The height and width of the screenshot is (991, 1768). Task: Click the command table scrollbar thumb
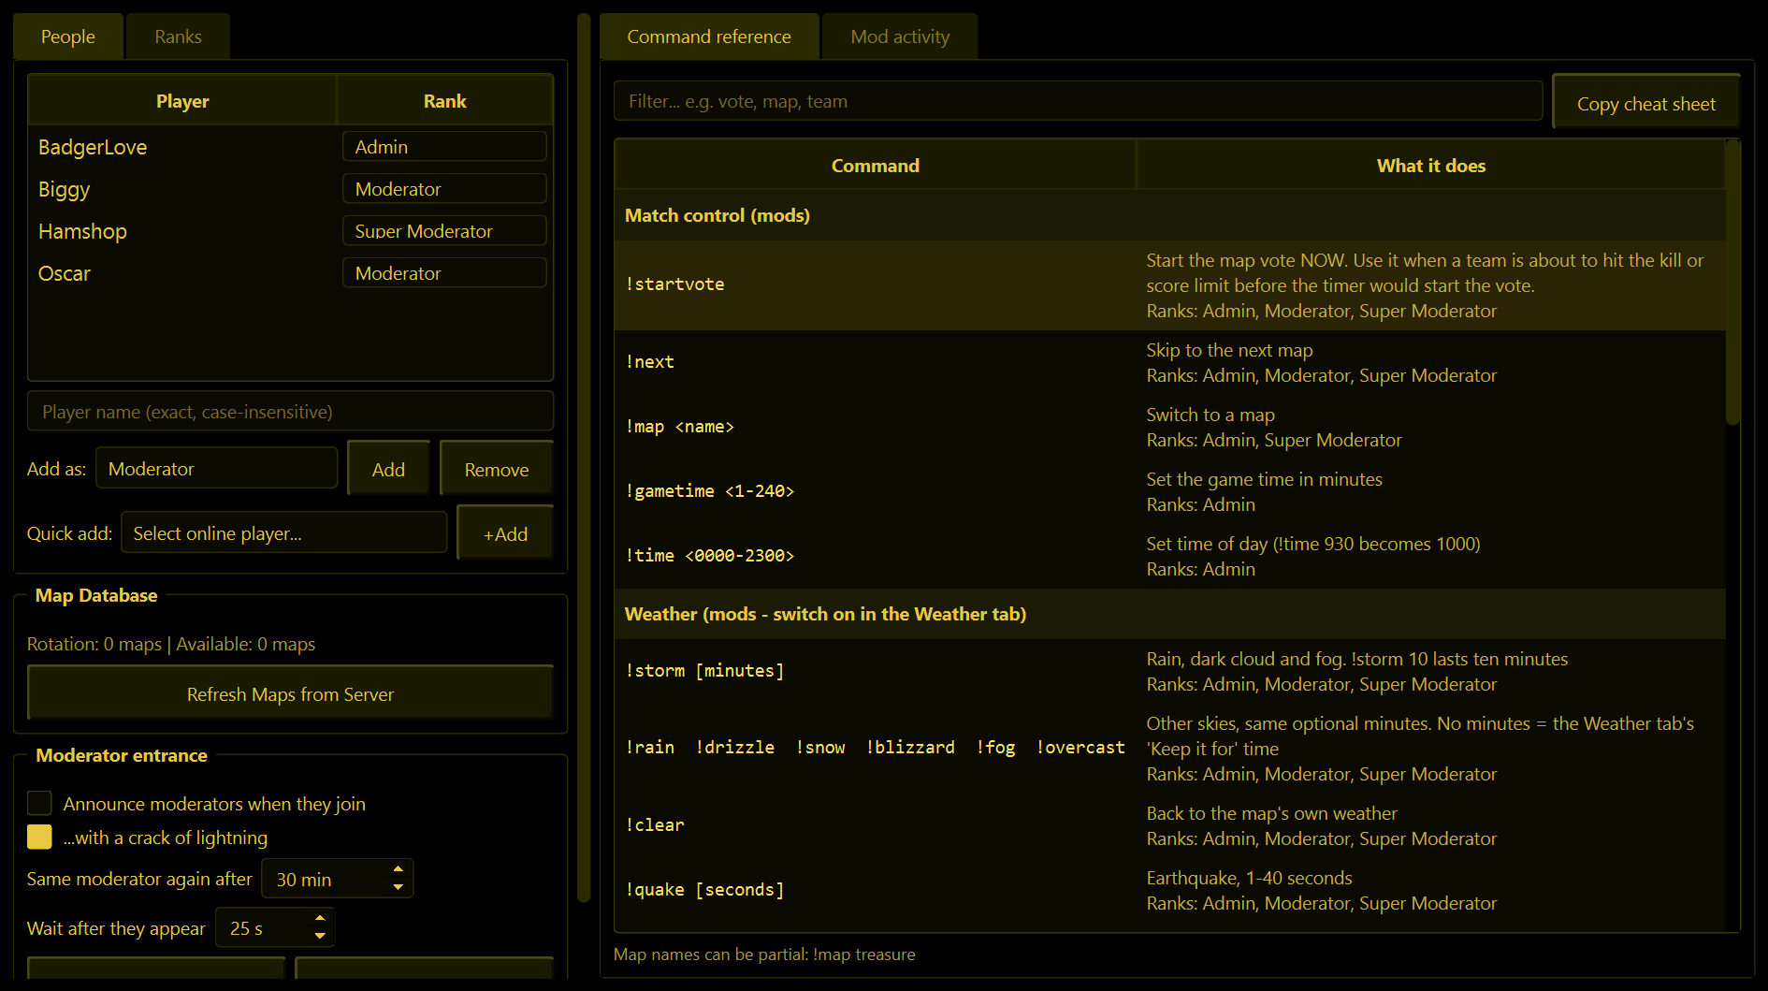coord(1732,282)
